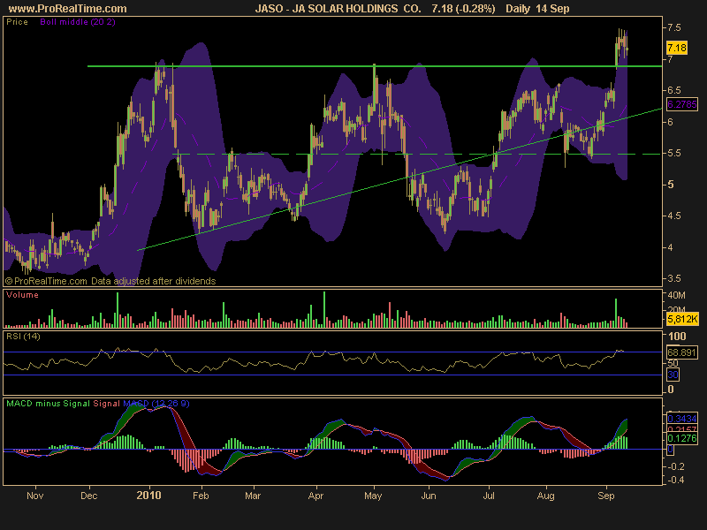Viewport: 707px width, 530px height.
Task: Select the Volume panel label
Action: [22, 295]
